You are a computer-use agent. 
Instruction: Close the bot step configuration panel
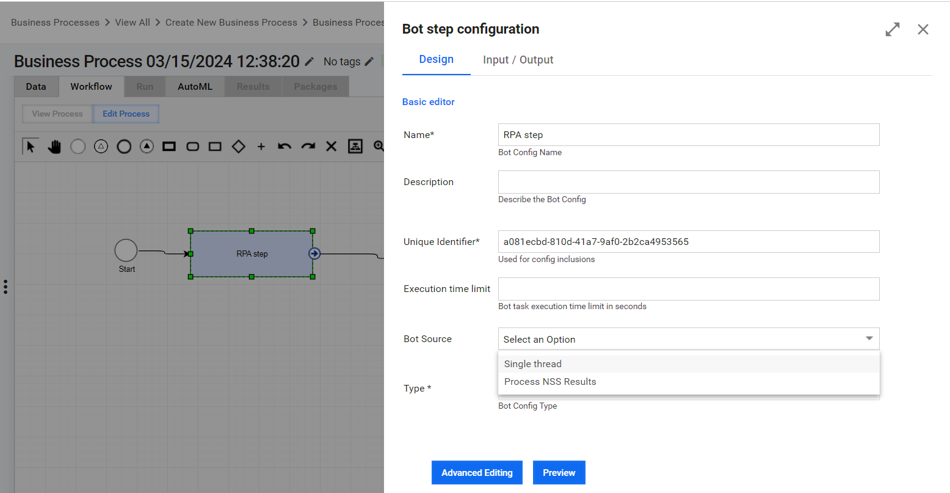click(923, 29)
